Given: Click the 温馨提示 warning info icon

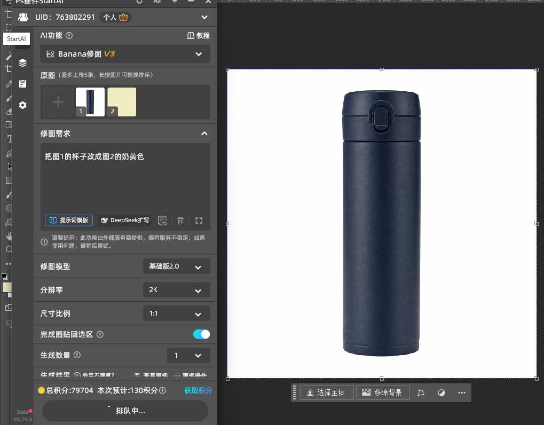Looking at the screenshot, I should tap(44, 242).
